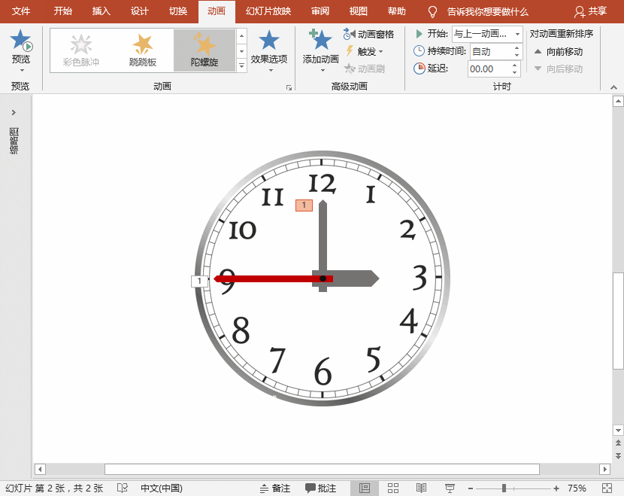Click 添加动画 add animation icon
Screen dimensions: 624x496
[320, 40]
